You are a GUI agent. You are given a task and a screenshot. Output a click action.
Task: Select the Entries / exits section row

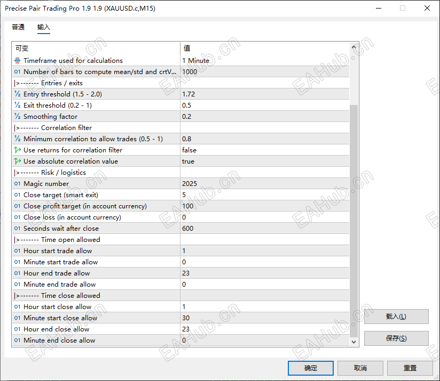click(180, 83)
